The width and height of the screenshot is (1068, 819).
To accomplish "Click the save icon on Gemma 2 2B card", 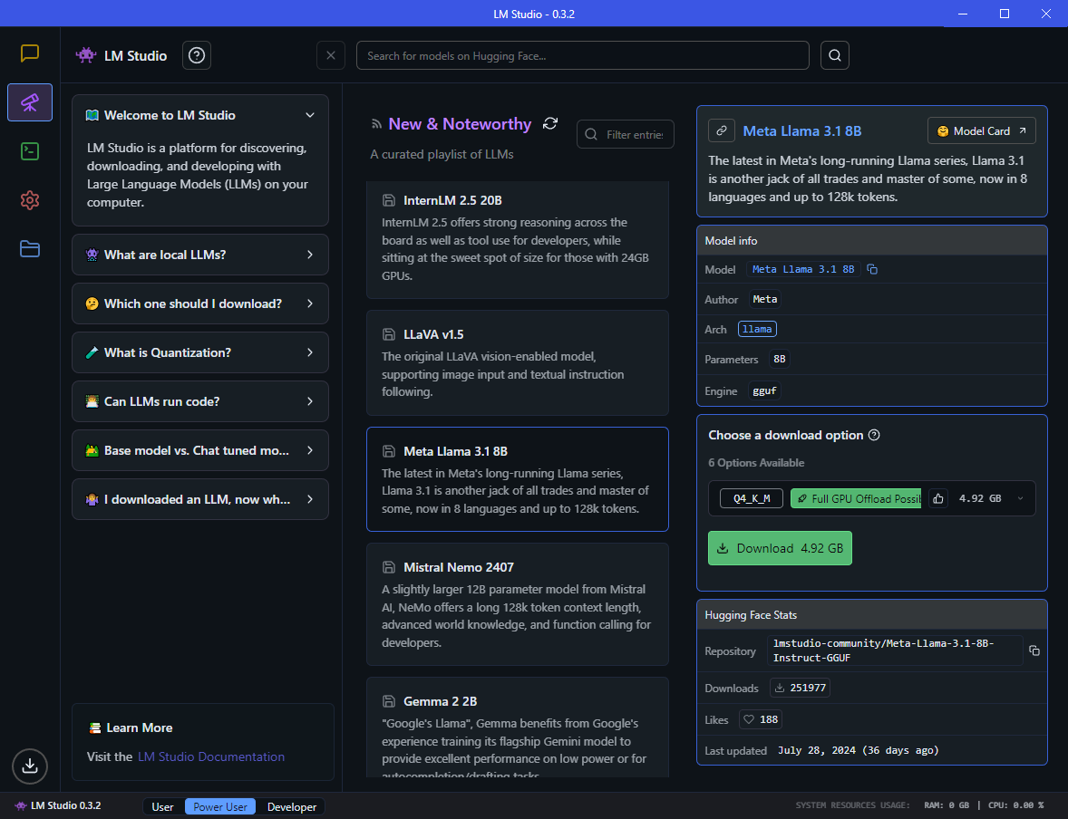I will click(389, 701).
